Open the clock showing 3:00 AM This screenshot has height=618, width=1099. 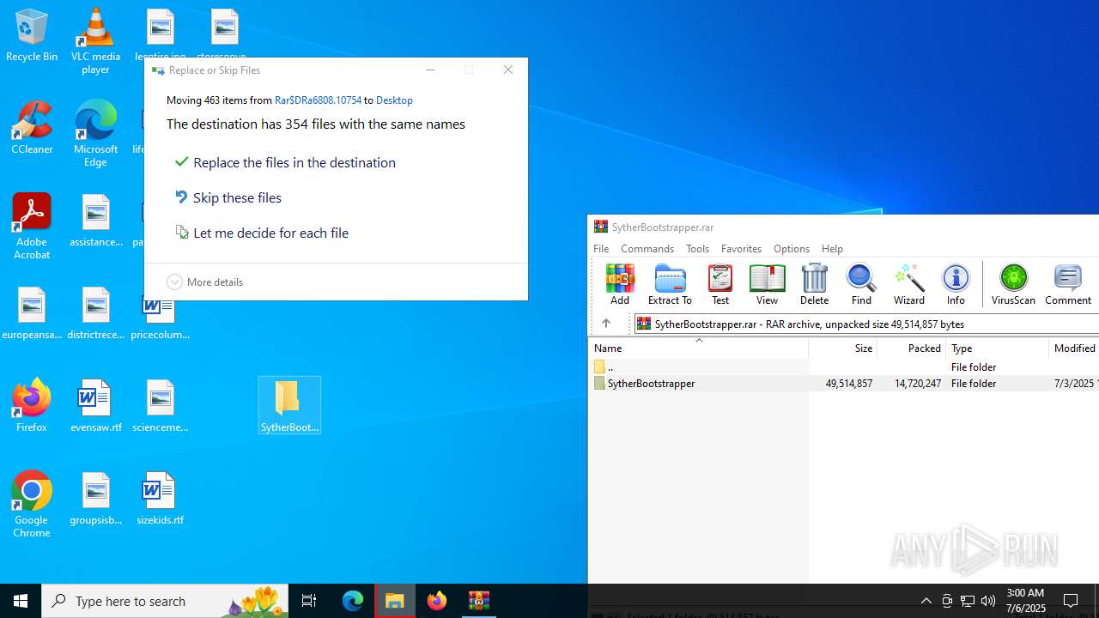click(x=1025, y=601)
